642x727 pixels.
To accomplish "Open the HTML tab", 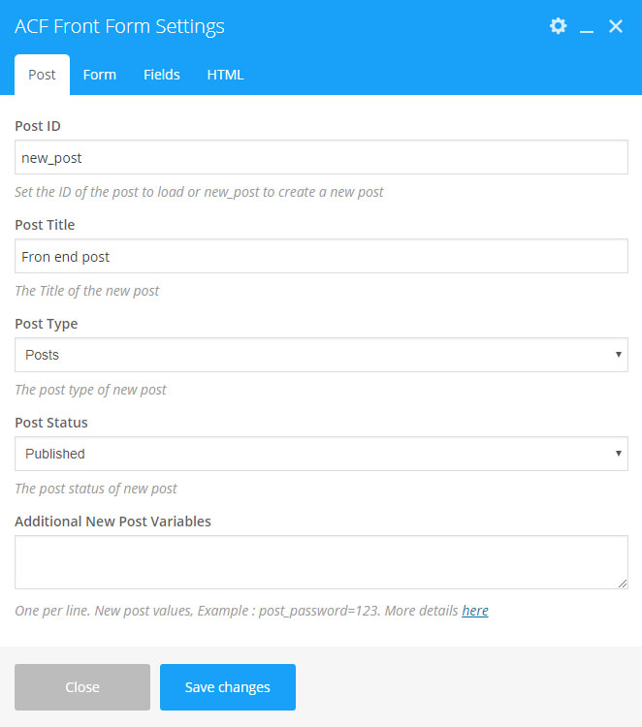I will point(225,75).
